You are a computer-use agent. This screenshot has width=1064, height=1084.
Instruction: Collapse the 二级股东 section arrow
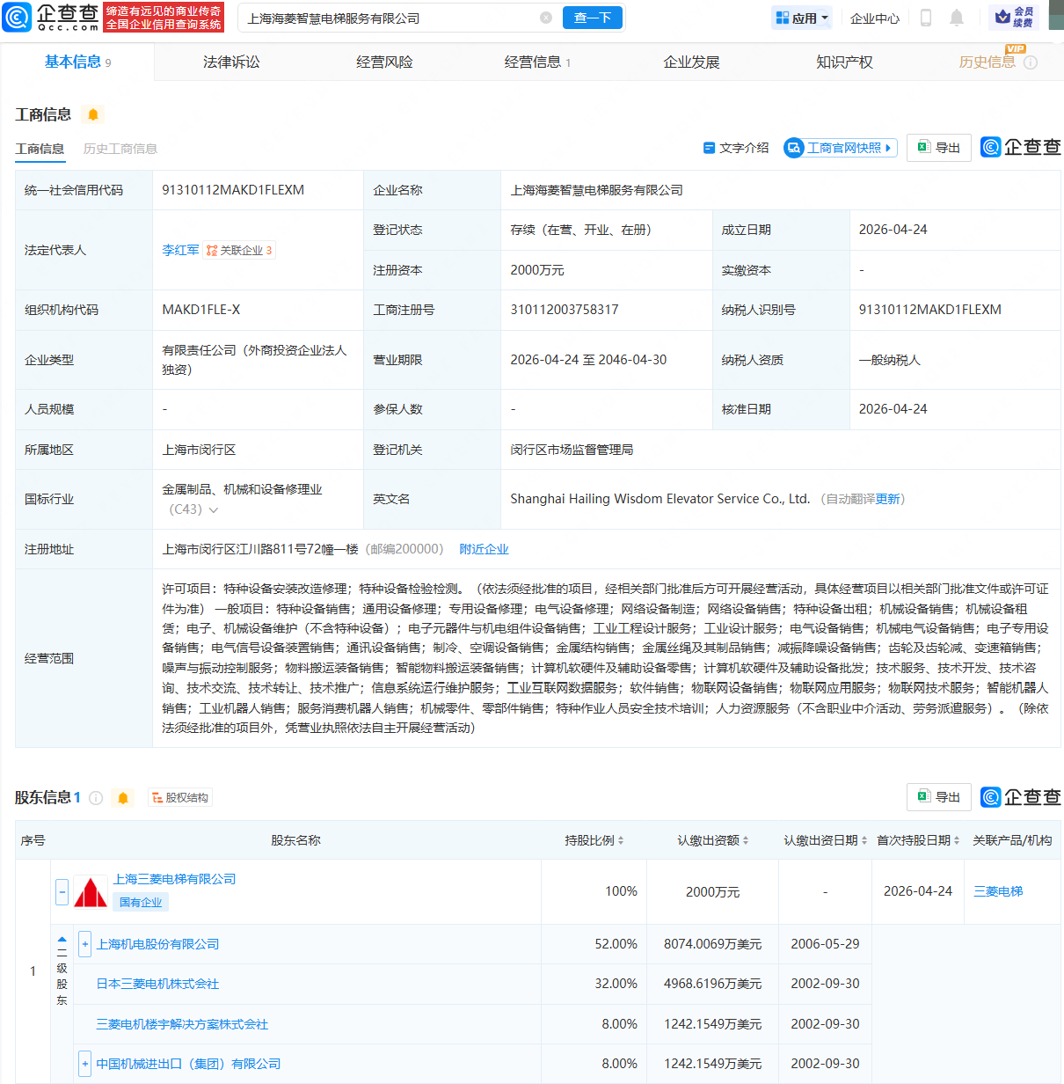tap(62, 939)
